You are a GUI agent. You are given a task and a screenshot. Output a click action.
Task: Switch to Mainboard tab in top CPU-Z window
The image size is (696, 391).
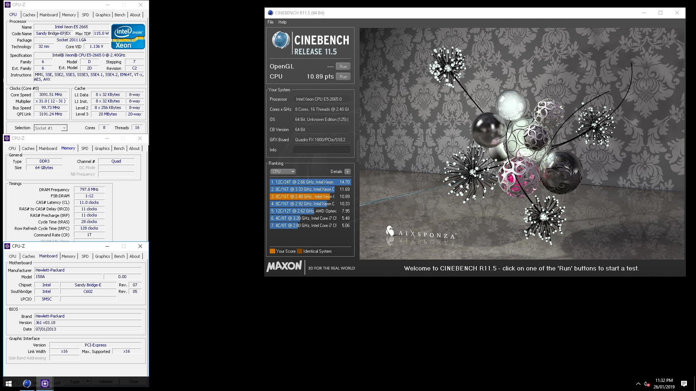[49, 15]
